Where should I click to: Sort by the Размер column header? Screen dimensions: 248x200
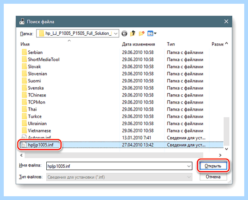click(x=217, y=44)
